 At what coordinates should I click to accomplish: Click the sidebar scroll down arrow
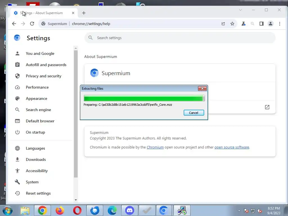[x=76, y=200]
